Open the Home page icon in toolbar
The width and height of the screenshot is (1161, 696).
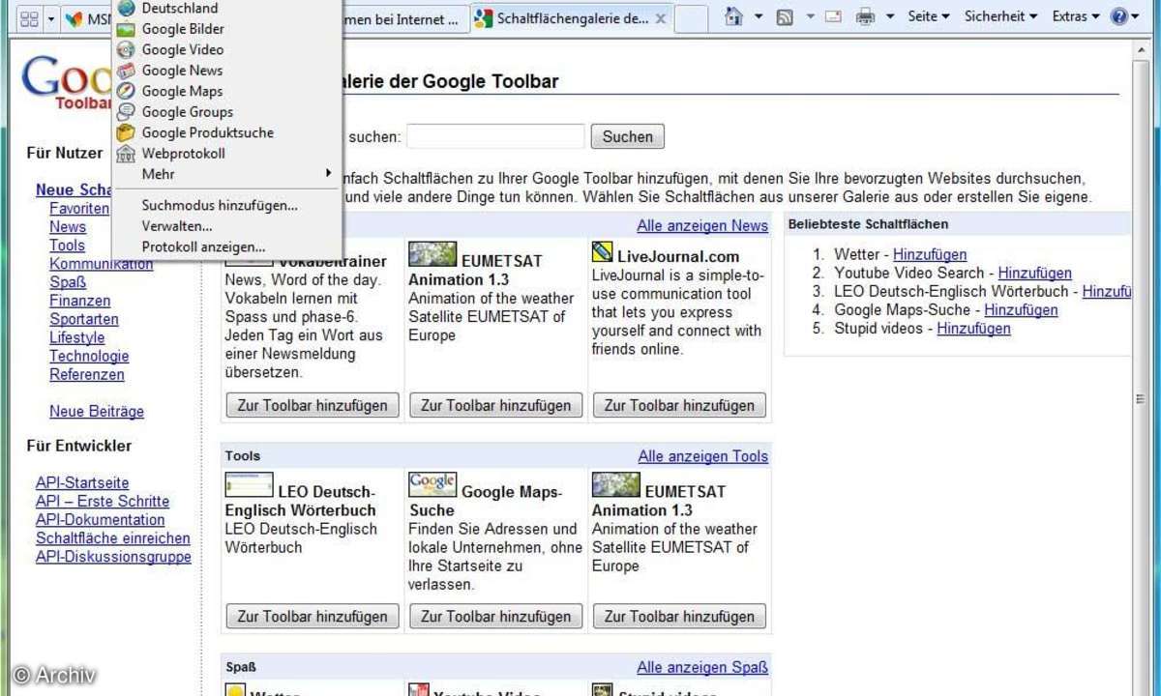tap(734, 16)
